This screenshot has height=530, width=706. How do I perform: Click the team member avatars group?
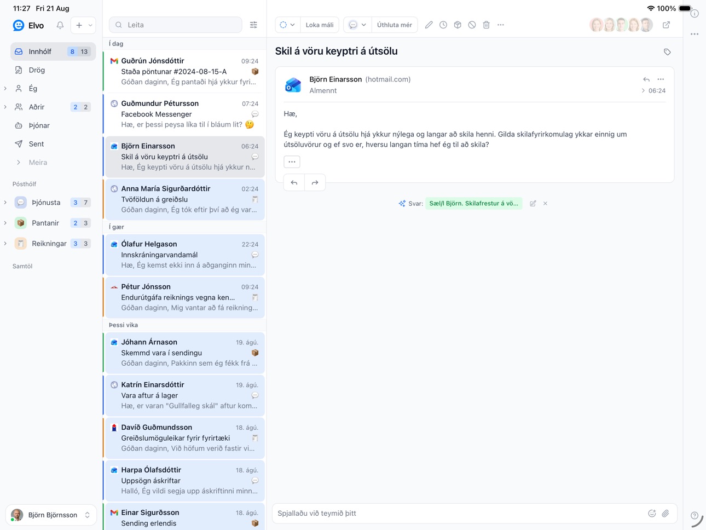click(621, 25)
